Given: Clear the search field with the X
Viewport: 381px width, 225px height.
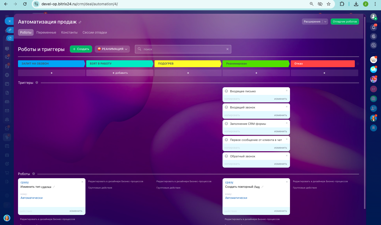Looking at the screenshot, I should click(x=227, y=49).
